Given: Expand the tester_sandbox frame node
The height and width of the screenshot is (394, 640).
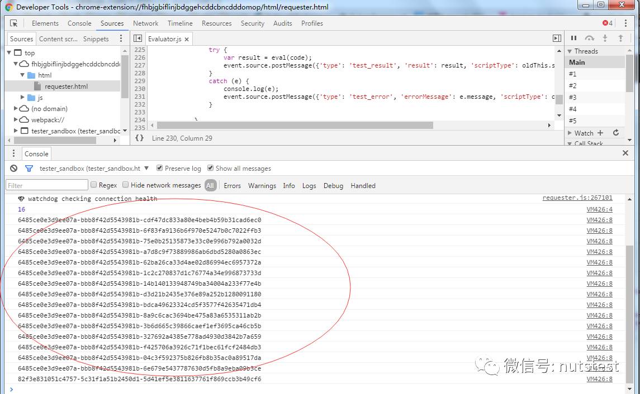Looking at the screenshot, I should [16, 131].
